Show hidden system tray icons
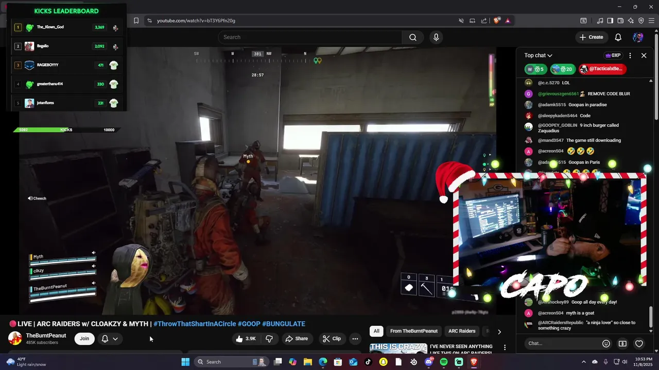Image resolution: width=659 pixels, height=370 pixels. click(x=583, y=362)
